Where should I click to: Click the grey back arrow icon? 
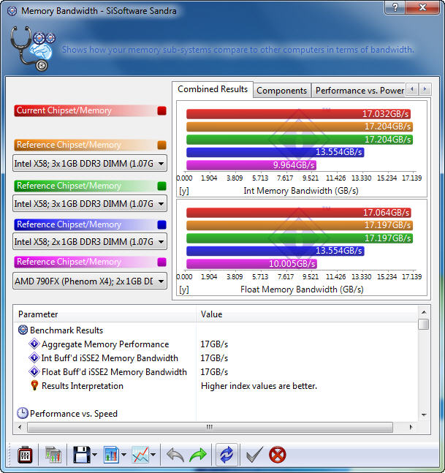click(x=175, y=455)
